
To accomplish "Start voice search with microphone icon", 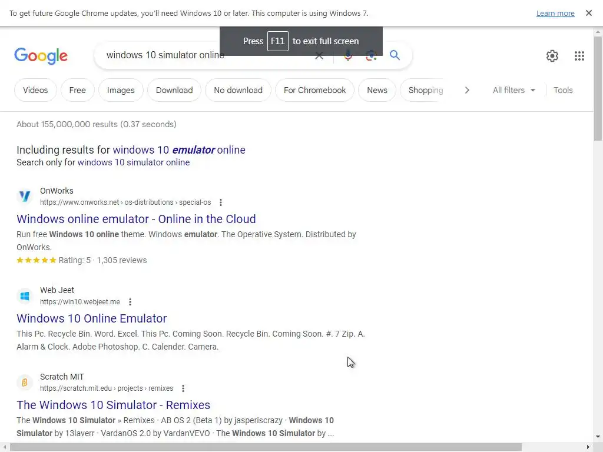I will coord(347,56).
